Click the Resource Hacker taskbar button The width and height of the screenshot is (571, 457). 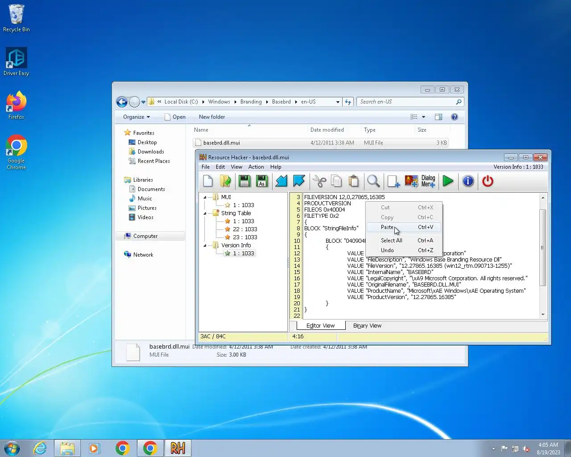tap(178, 448)
